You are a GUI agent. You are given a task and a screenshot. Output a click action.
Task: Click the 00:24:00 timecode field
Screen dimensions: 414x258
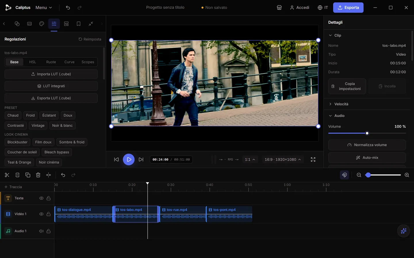point(160,159)
